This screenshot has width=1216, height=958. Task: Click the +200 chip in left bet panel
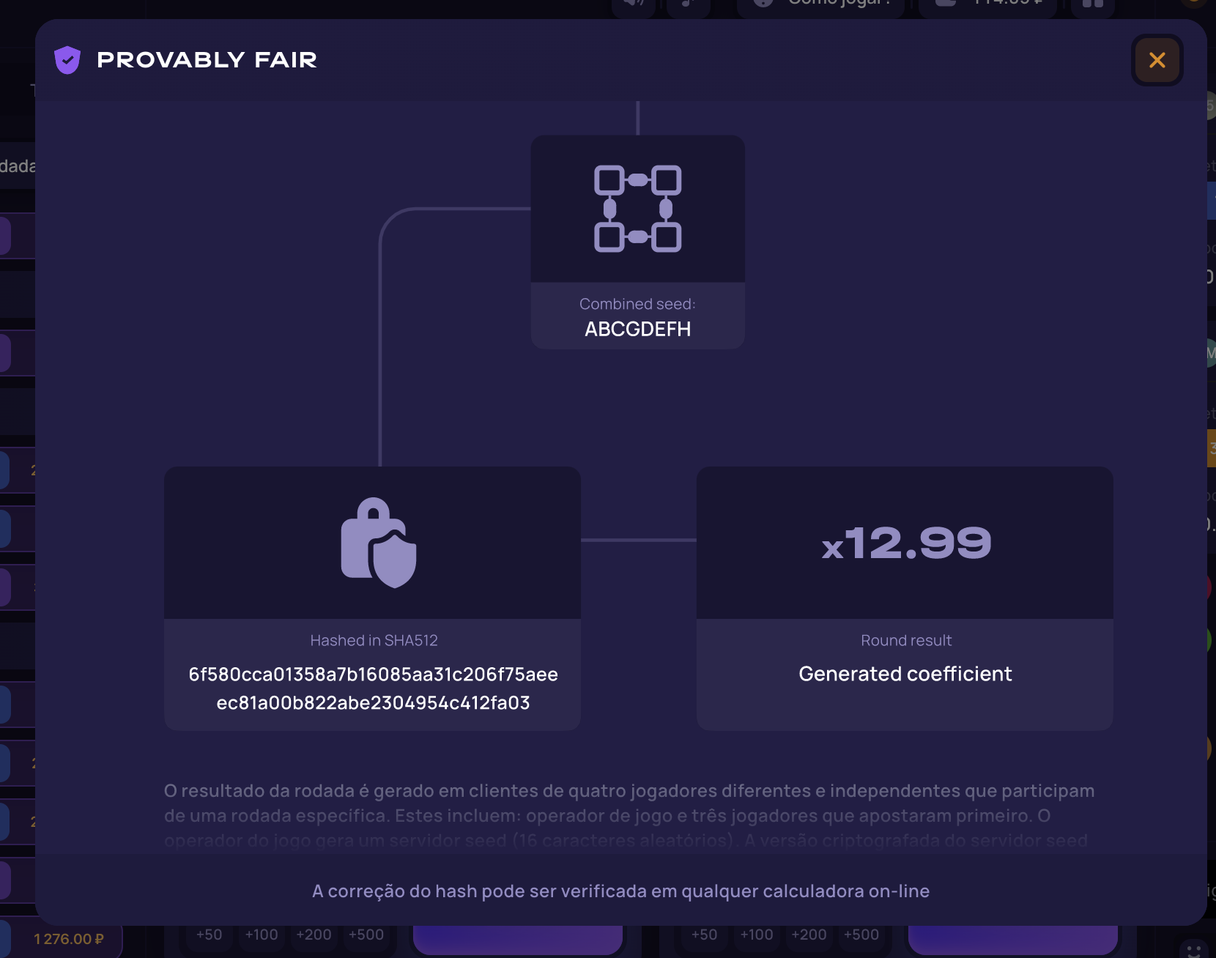pyautogui.click(x=314, y=935)
